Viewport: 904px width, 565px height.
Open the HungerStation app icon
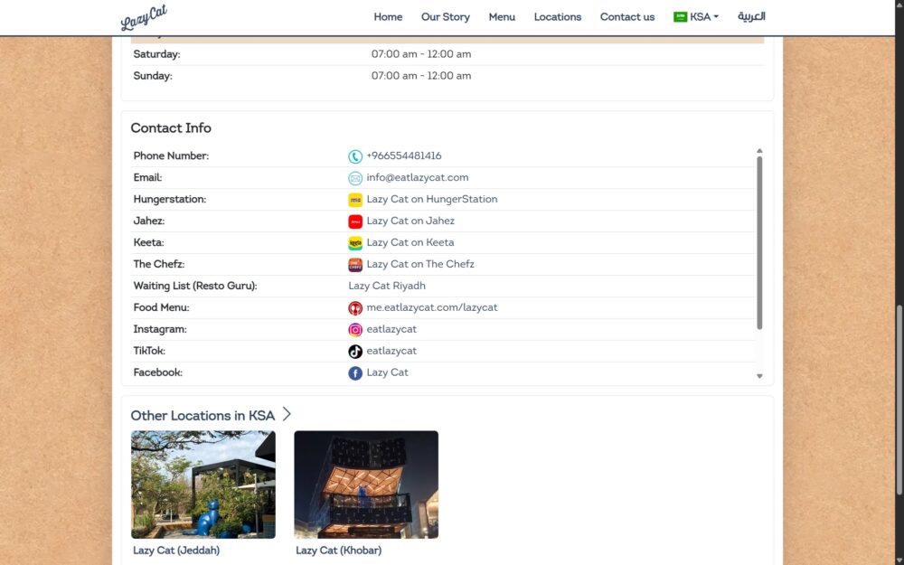pyautogui.click(x=355, y=200)
